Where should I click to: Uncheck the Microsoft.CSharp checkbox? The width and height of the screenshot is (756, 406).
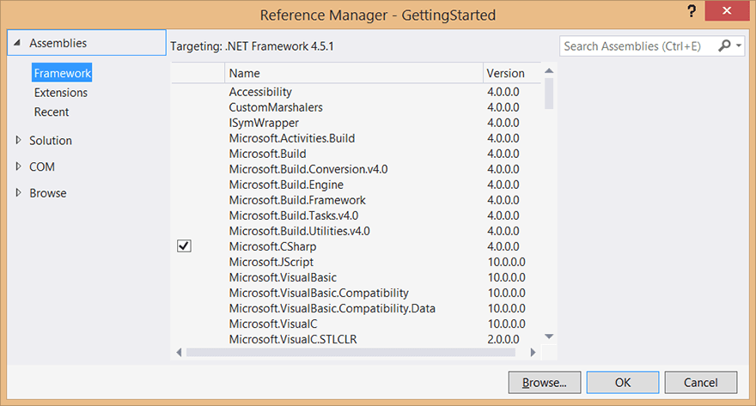[184, 246]
